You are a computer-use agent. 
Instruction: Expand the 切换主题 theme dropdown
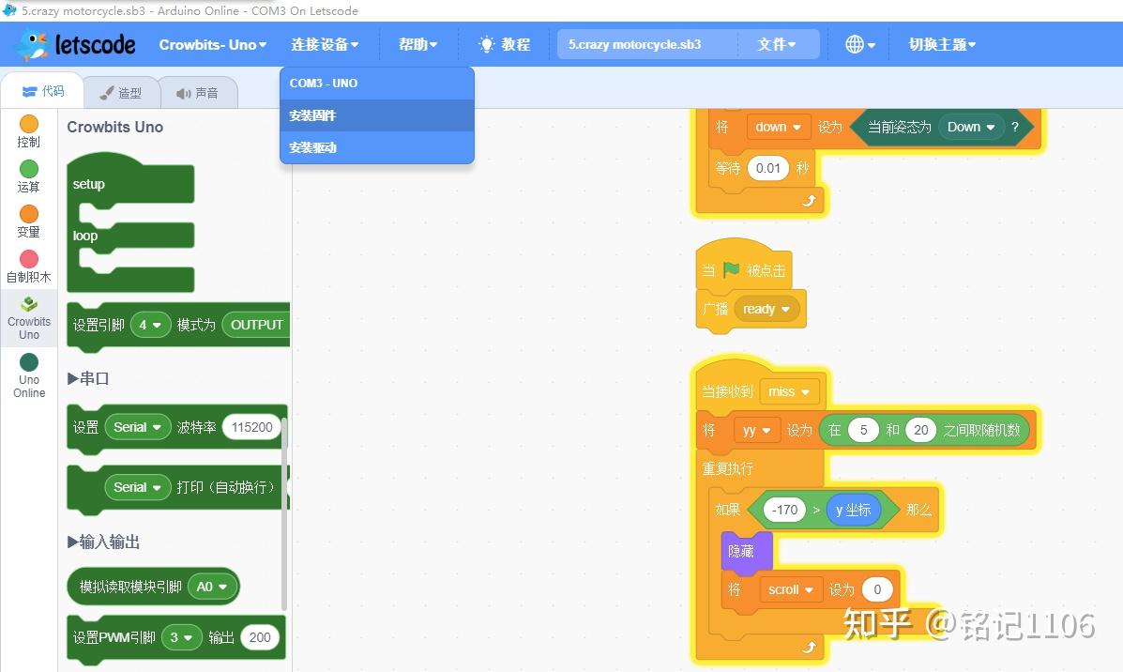(941, 43)
